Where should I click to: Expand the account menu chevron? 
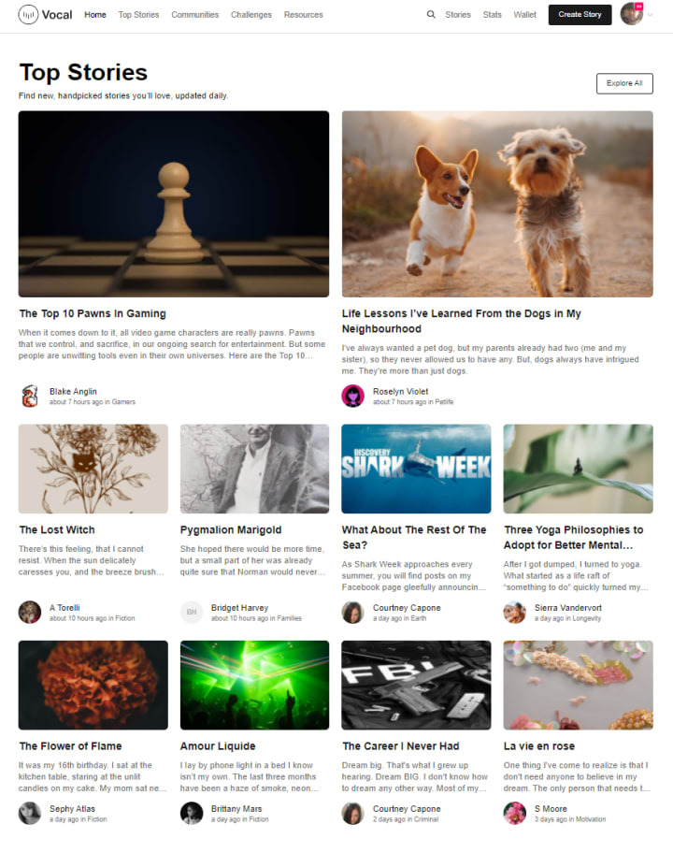pyautogui.click(x=651, y=15)
